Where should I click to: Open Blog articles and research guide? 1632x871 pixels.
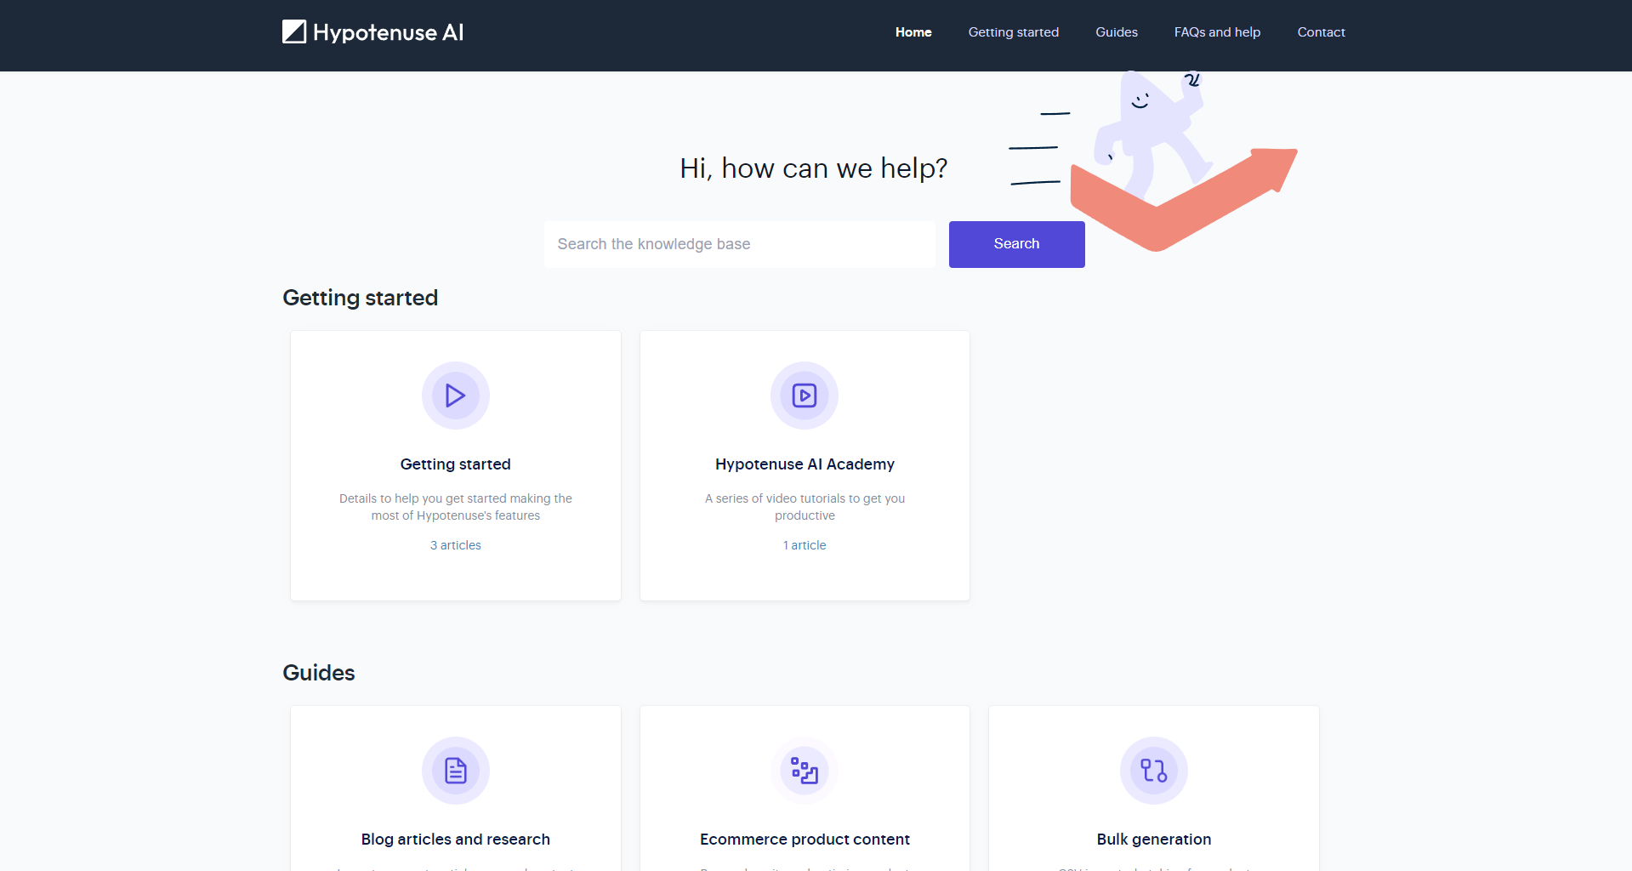click(455, 840)
